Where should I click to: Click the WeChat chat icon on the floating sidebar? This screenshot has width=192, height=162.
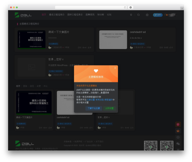click(x=178, y=144)
